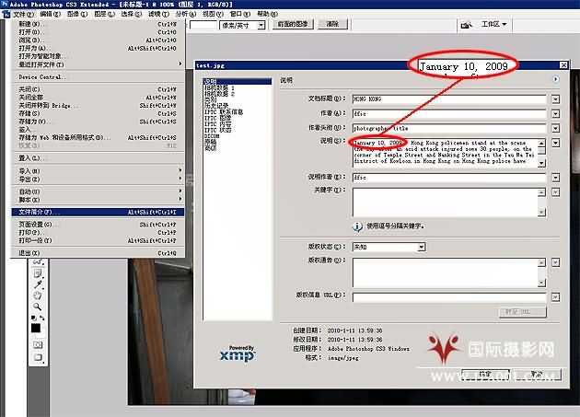The height and width of the screenshot is (417, 580).
Task: Click the 作者头衔 photographer title field
Action: [x=449, y=128]
